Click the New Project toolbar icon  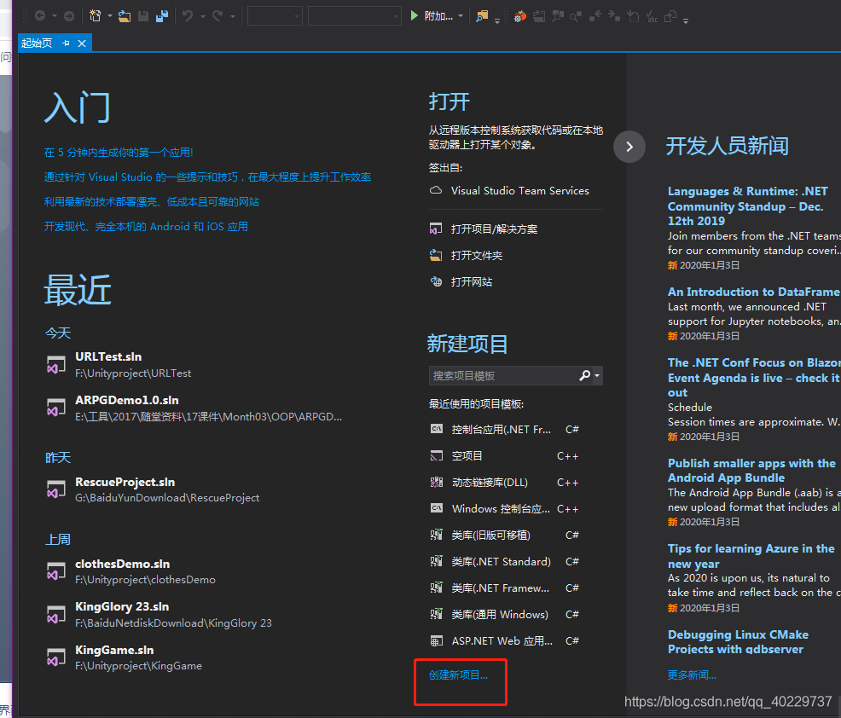tap(95, 16)
